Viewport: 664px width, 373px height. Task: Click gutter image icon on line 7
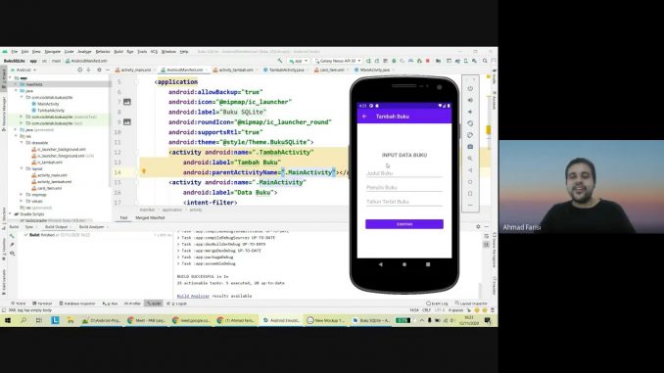[x=127, y=102]
